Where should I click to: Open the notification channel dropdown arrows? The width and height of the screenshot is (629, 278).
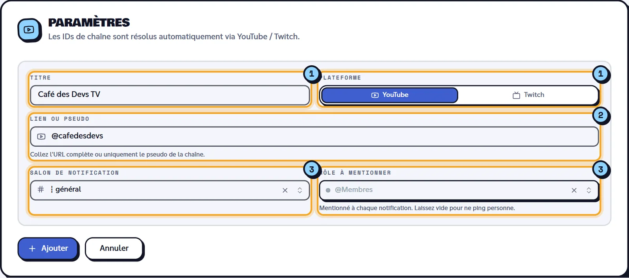click(300, 190)
